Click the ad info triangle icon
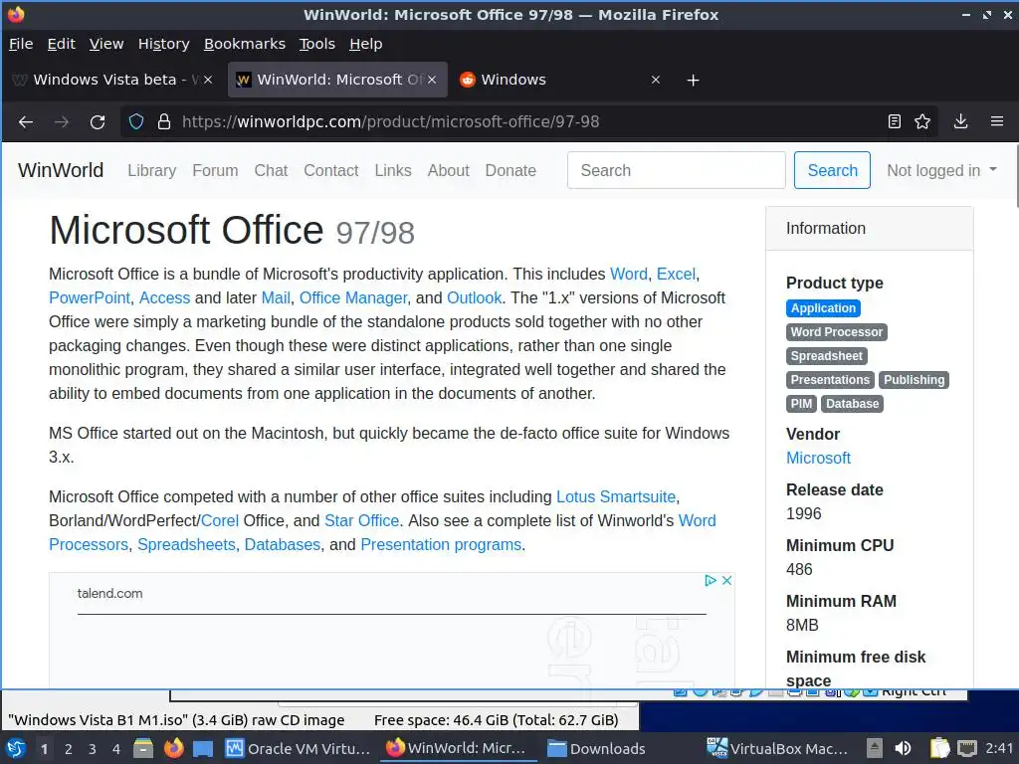1019x764 pixels. click(x=711, y=580)
